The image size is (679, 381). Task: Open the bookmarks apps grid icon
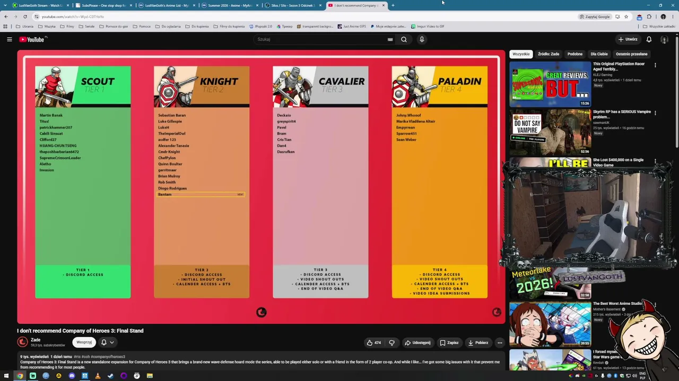coord(5,26)
